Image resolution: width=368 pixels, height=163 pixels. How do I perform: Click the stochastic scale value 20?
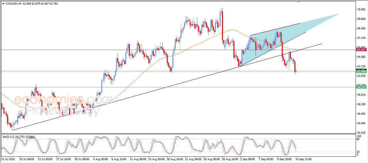358,152
